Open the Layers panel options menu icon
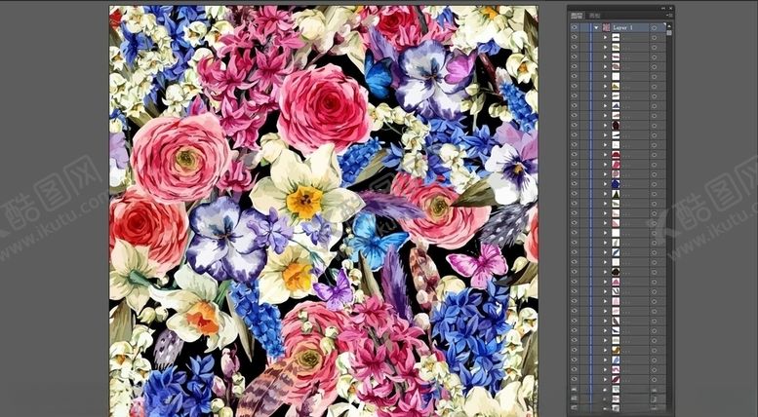 point(668,17)
